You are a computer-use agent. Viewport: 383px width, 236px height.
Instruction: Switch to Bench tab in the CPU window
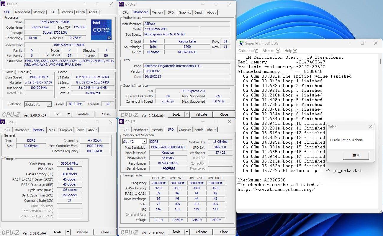pyautogui.click(x=81, y=12)
